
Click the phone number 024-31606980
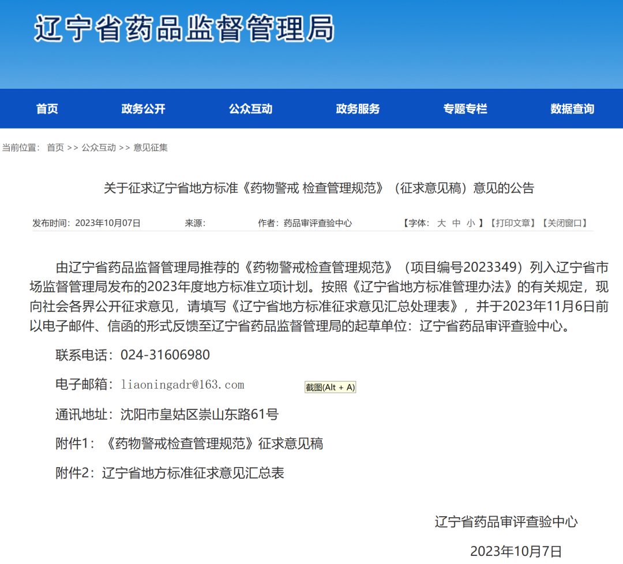tap(165, 355)
